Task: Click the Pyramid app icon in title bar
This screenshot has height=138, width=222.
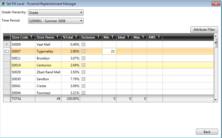Action: [x=3, y=4]
